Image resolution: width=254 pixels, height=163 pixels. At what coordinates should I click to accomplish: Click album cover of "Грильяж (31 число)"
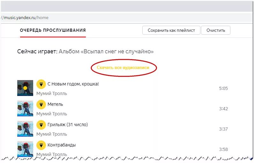(x=25, y=129)
